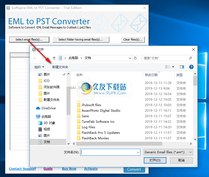Screen dimensions: 209x177
Task: Click the document icon in address bar
Action: tap(60, 58)
